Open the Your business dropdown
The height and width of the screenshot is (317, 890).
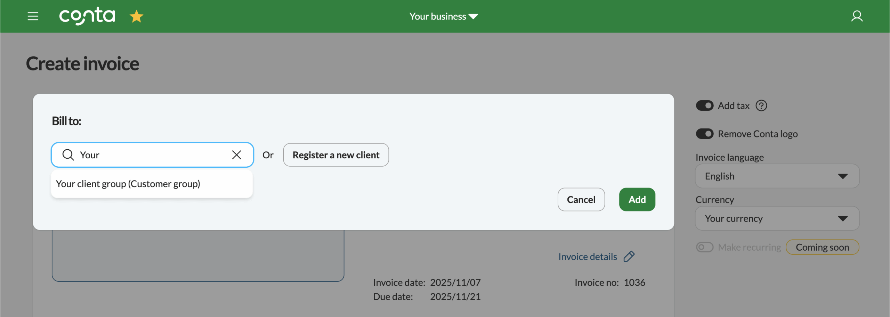[x=443, y=16]
